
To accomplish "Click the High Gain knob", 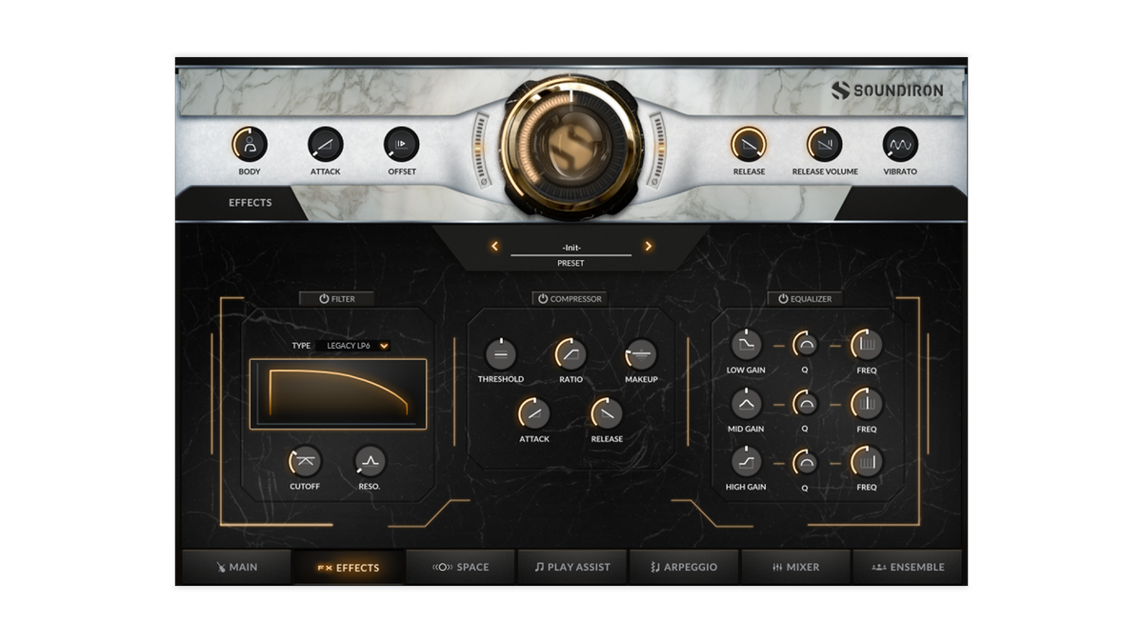I will coord(746,462).
